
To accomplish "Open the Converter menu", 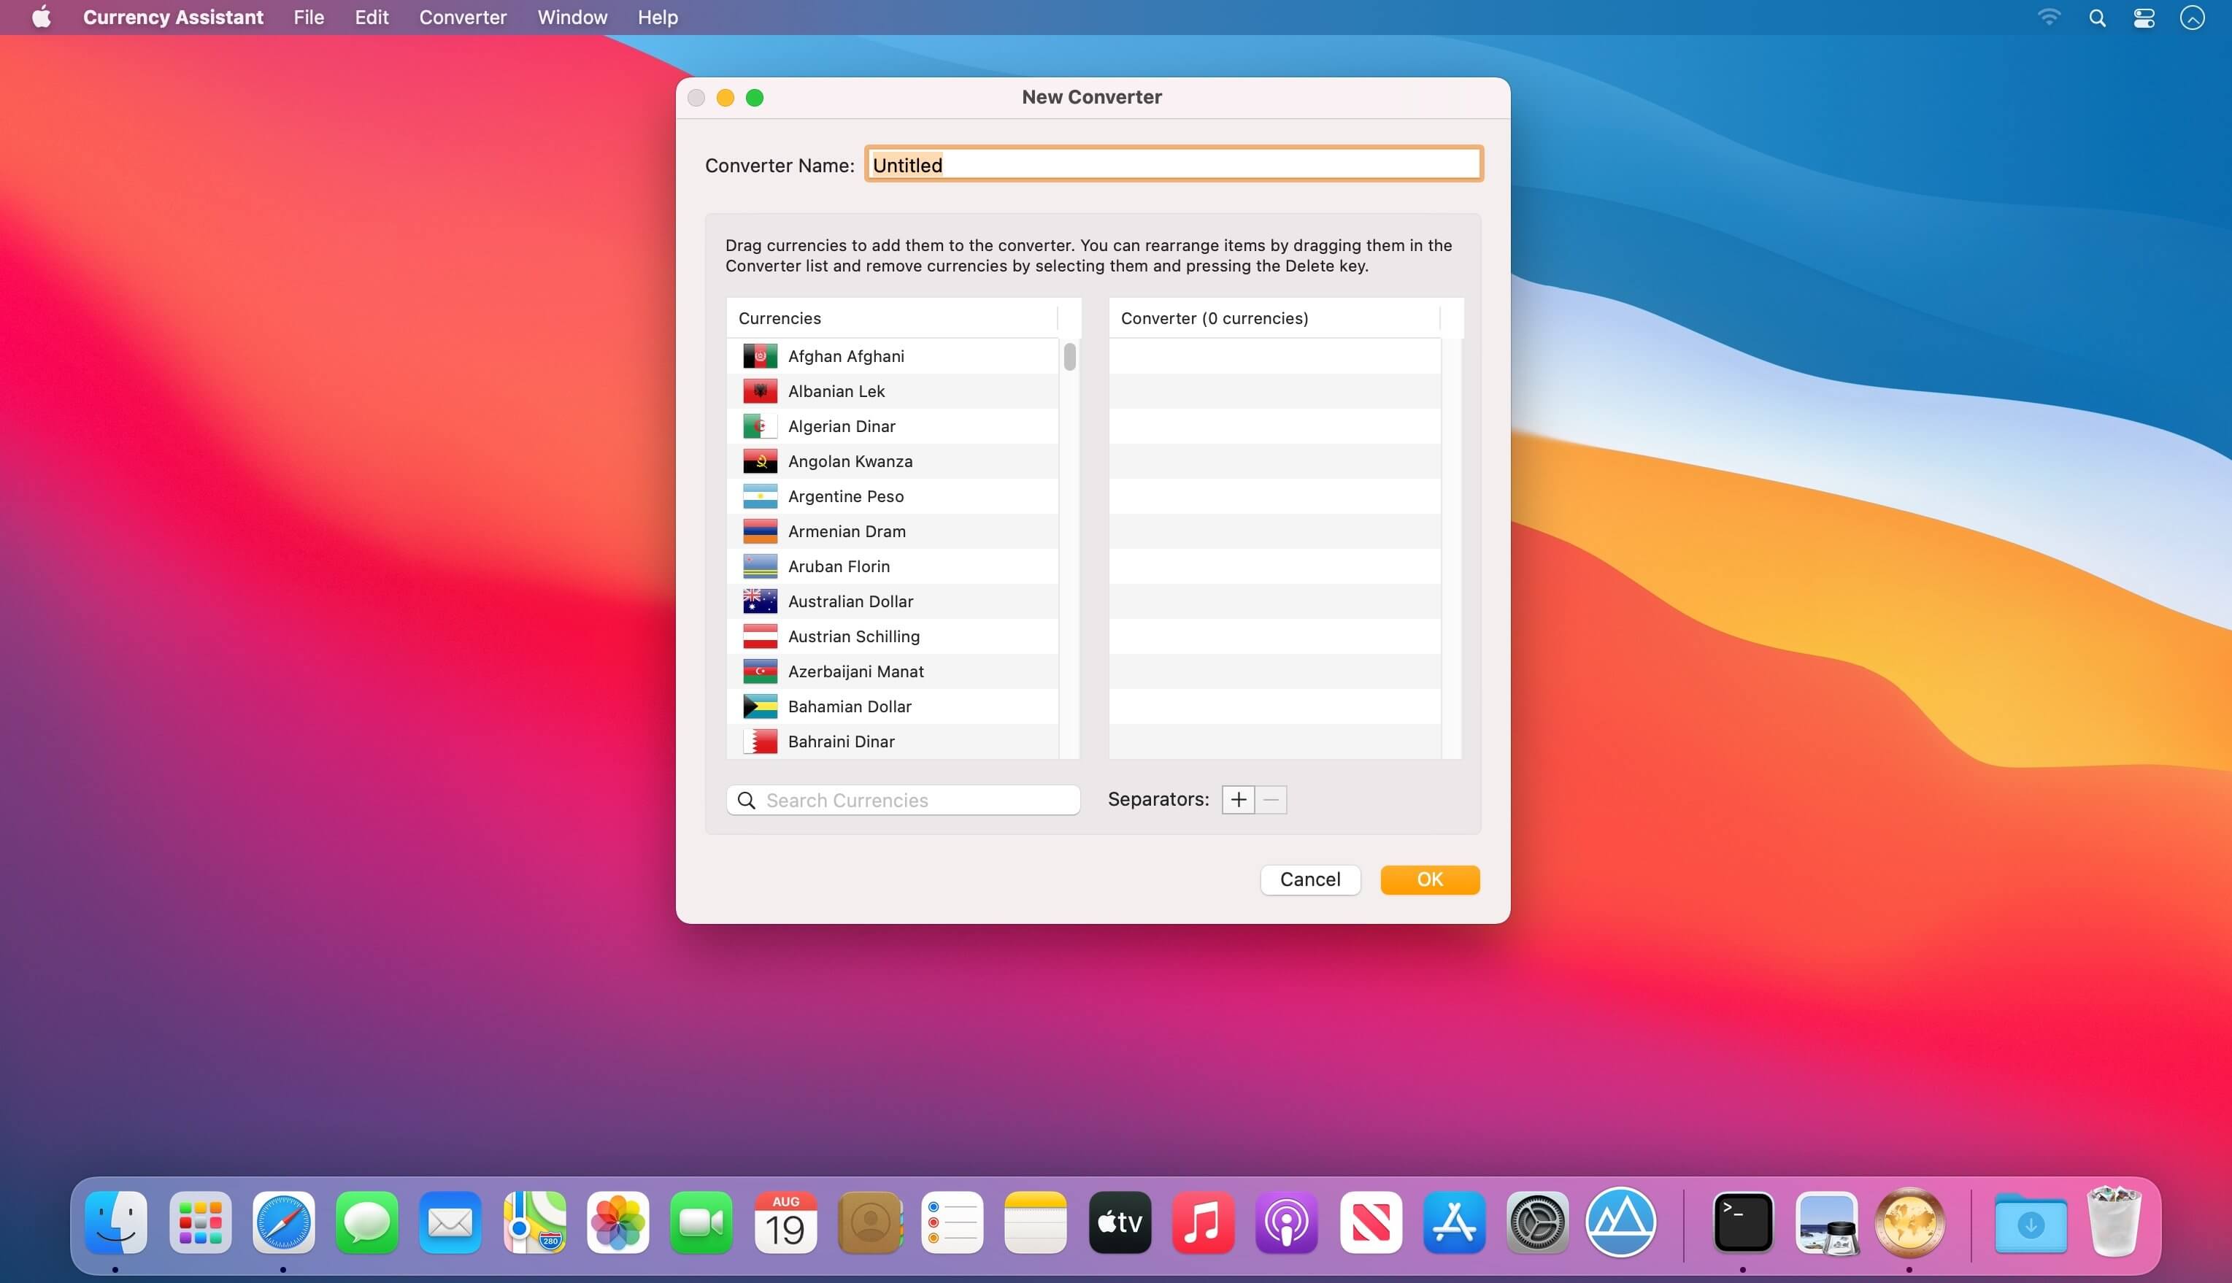I will (463, 18).
